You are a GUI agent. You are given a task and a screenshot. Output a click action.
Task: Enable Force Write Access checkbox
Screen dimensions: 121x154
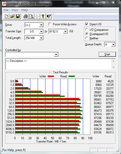pos(50,24)
